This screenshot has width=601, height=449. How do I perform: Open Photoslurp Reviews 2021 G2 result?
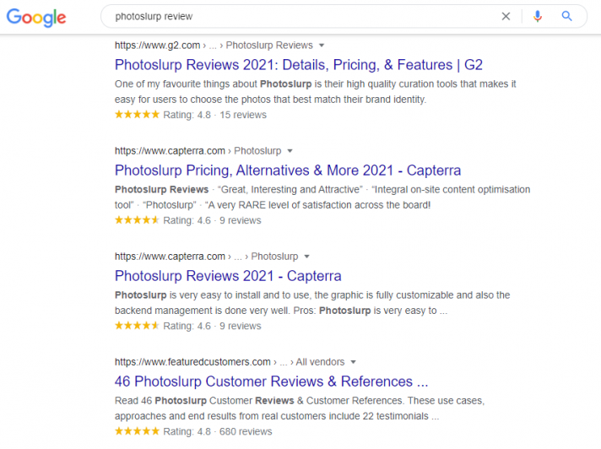point(299,65)
